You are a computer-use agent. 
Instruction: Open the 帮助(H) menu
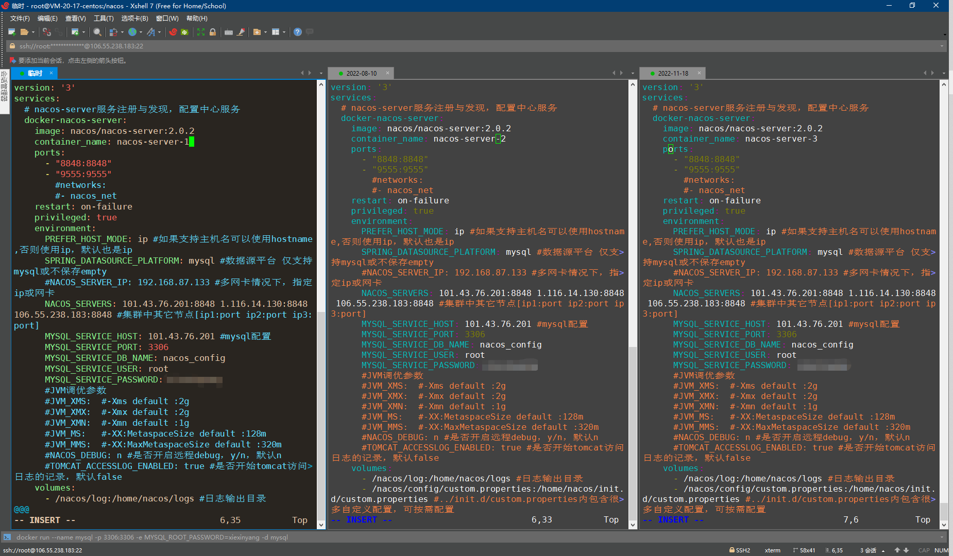pos(197,19)
